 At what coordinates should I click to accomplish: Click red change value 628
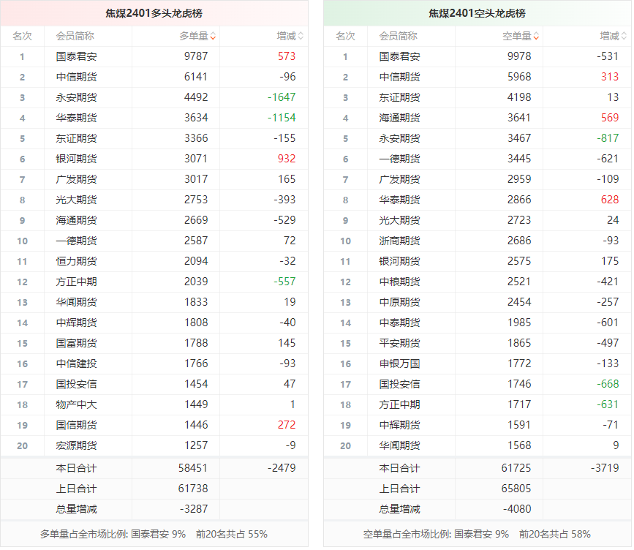click(610, 200)
